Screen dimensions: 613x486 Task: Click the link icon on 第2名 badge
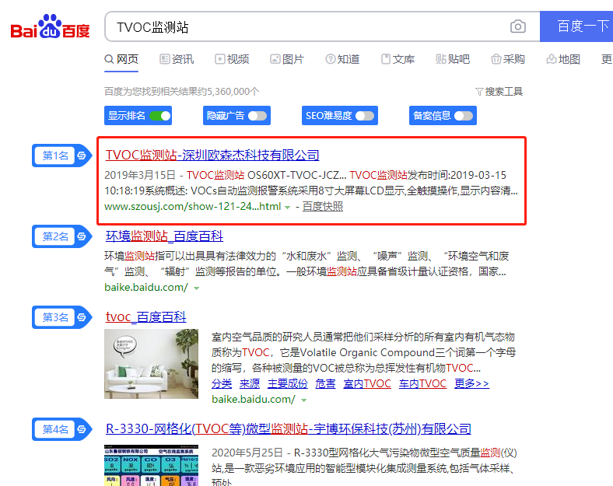point(82,236)
